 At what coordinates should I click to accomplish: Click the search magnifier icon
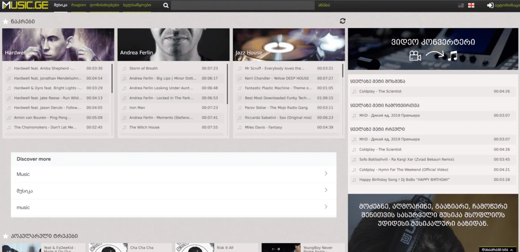166,6
